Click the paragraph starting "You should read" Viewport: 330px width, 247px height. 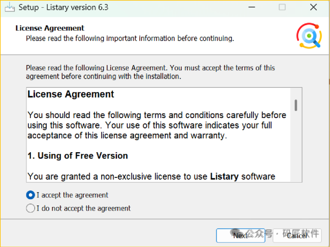(157, 125)
